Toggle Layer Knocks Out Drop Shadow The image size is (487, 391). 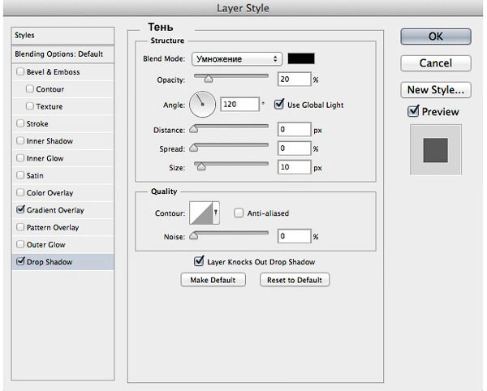click(199, 261)
